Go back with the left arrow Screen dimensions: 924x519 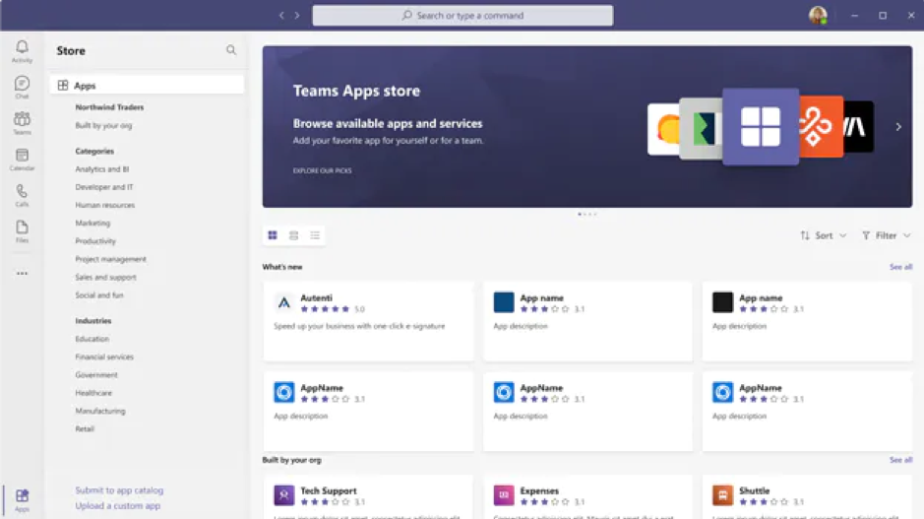click(281, 16)
